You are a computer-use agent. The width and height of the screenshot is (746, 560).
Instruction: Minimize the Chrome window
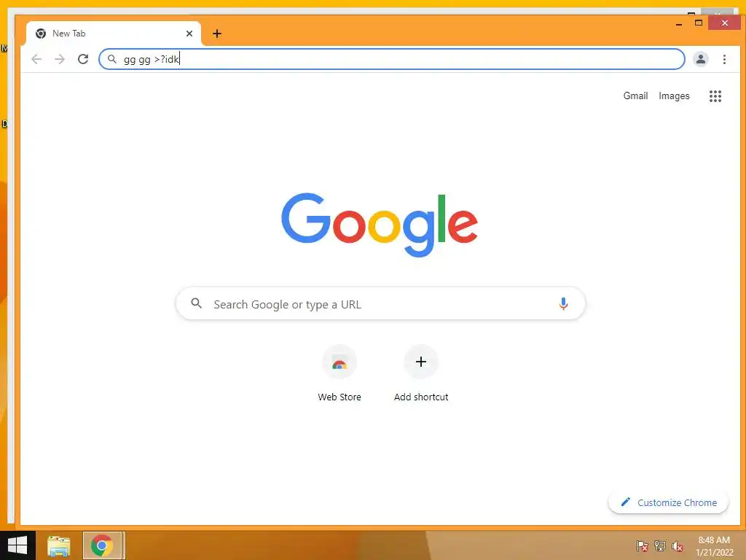click(679, 23)
